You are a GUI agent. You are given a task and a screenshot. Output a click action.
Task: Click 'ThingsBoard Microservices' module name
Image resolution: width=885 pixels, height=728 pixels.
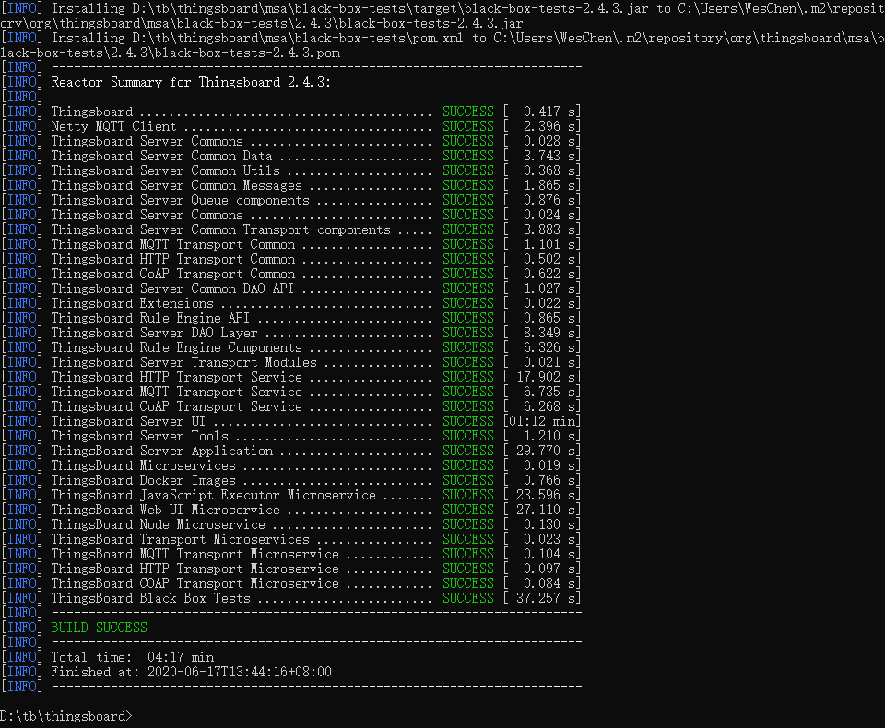[144, 465]
